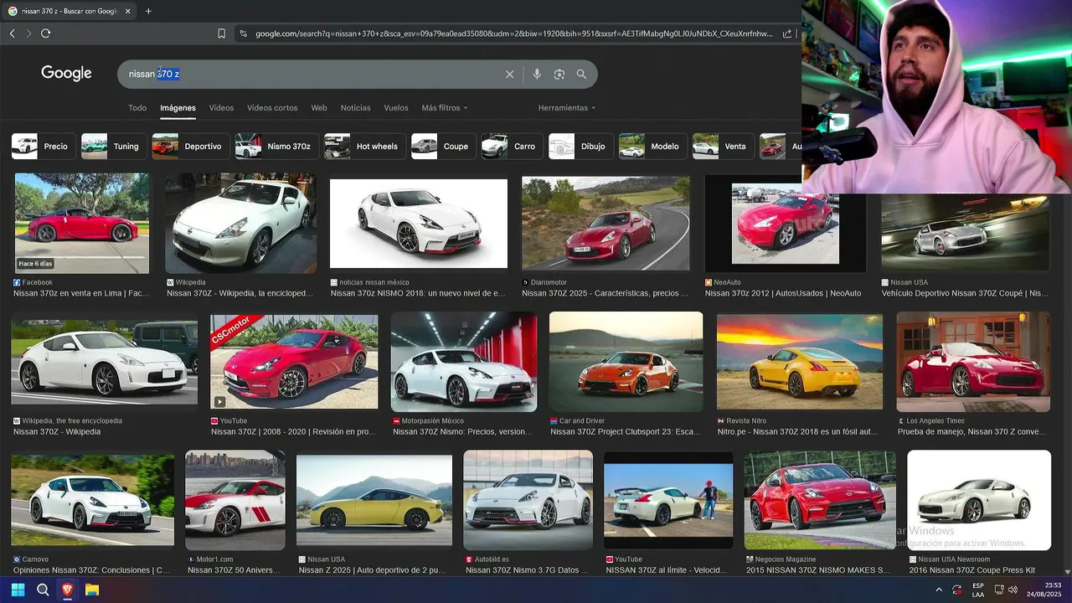1072x603 pixels.
Task: Click the bookmark icon in address bar
Action: (221, 33)
